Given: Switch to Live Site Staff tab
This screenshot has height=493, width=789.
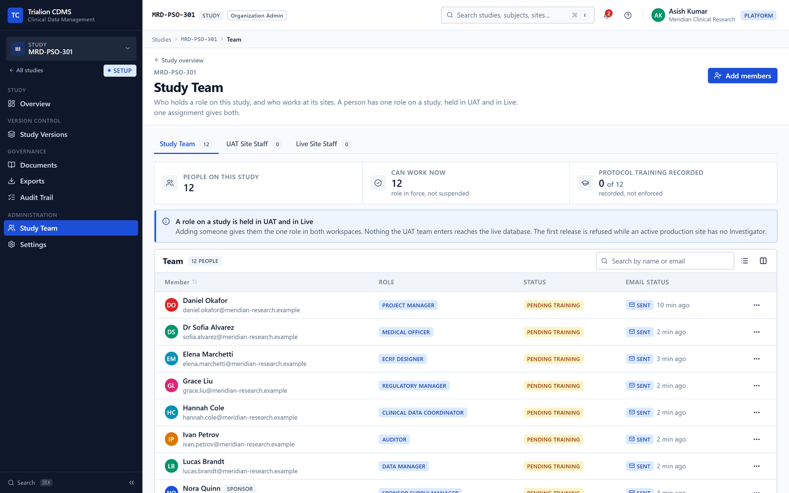Looking at the screenshot, I should coord(323,144).
